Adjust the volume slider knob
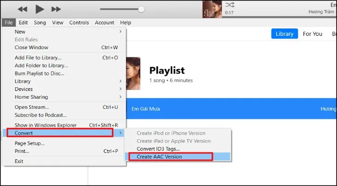Image resolution: width=337 pixels, height=186 pixels. coord(141,9)
